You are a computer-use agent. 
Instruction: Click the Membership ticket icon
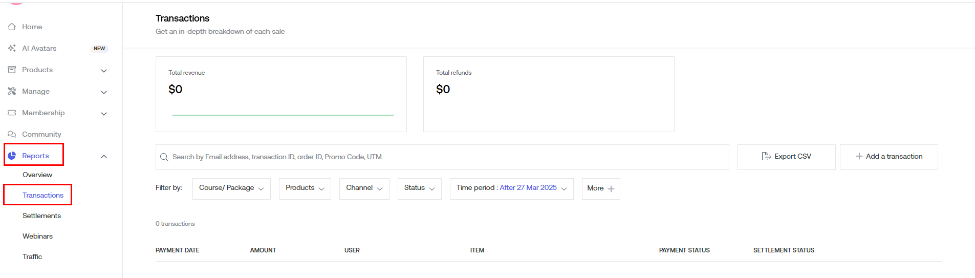[x=12, y=113]
